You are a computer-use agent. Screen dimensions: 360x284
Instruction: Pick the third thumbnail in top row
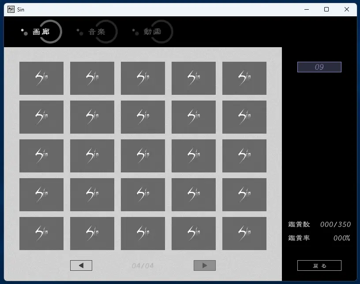pyautogui.click(x=143, y=78)
